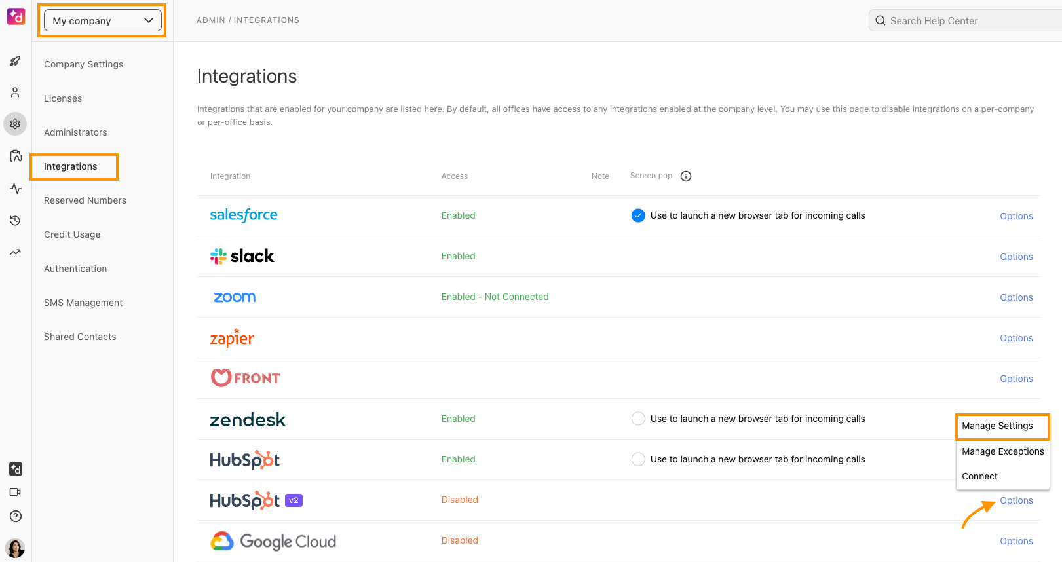The image size is (1062, 562).
Task: Click the Integration column header
Action: point(230,176)
